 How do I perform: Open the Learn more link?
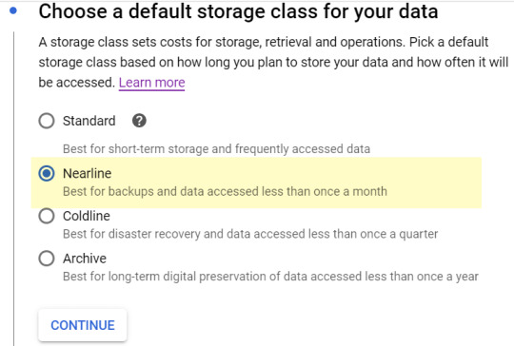(x=151, y=83)
